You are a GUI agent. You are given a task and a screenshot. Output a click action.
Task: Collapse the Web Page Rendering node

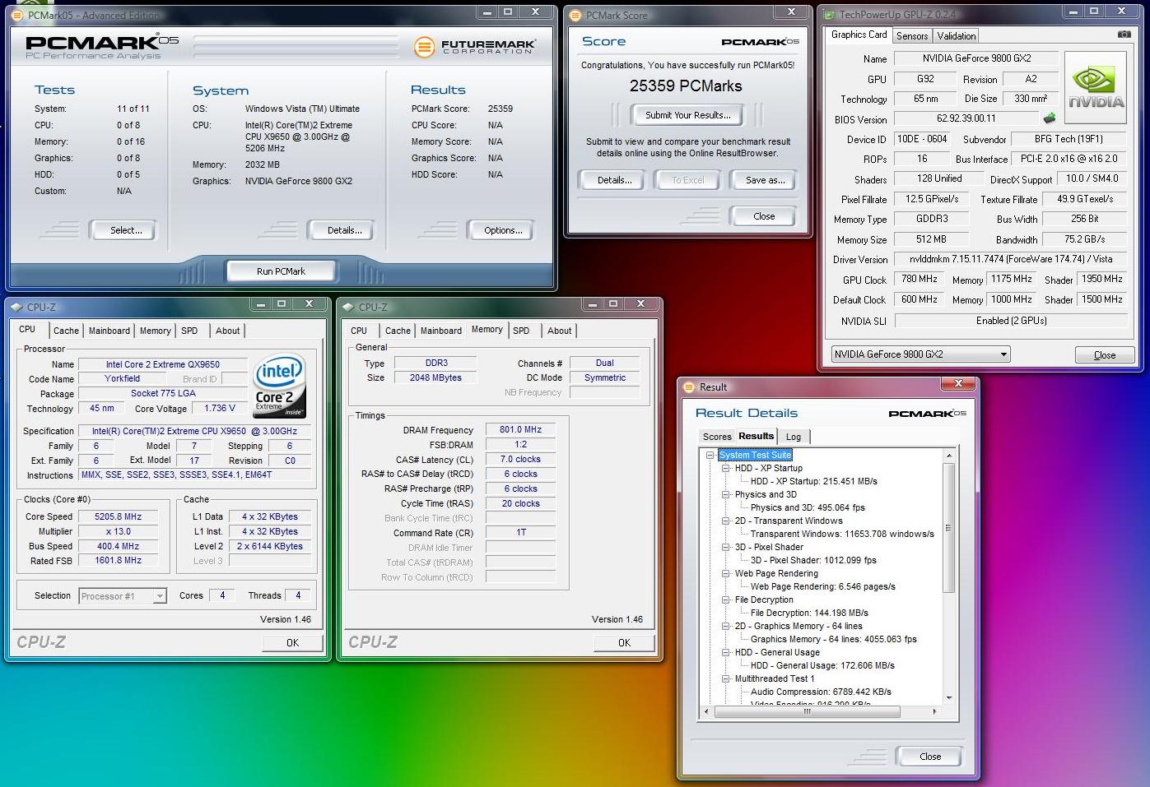tap(725, 573)
